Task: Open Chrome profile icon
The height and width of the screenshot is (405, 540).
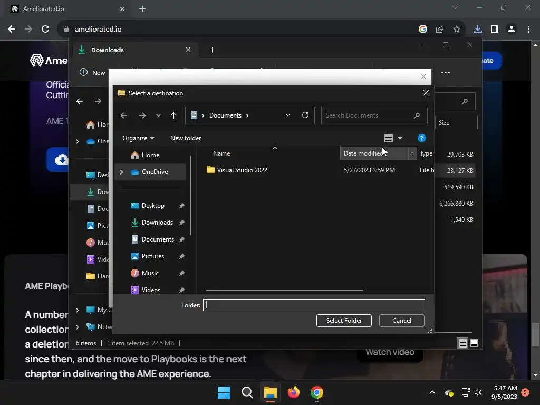Action: tap(512, 30)
